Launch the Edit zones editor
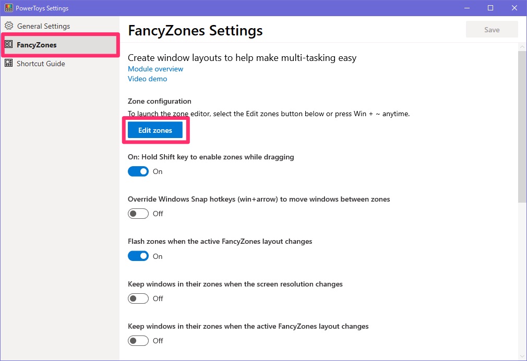This screenshot has width=527, height=361. tap(155, 130)
